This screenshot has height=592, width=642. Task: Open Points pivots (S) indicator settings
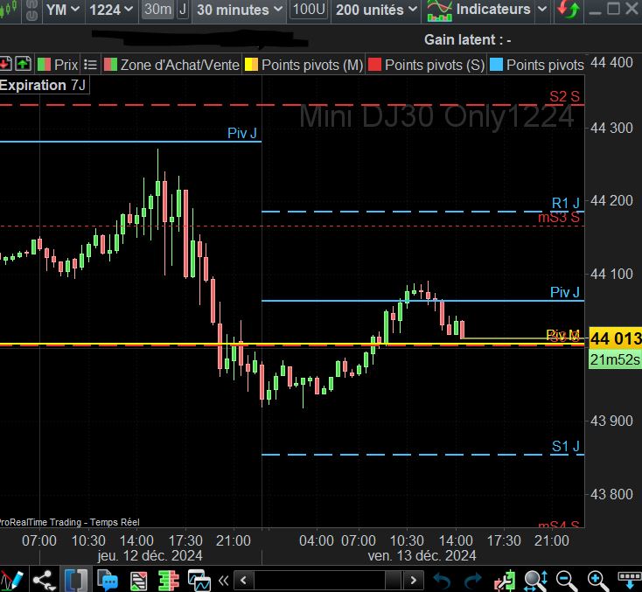[x=426, y=65]
